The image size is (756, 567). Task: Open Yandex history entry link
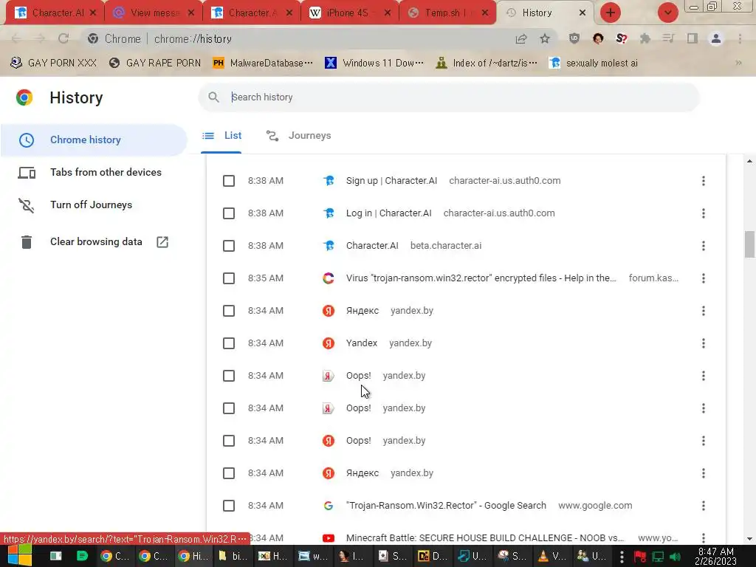point(362,343)
